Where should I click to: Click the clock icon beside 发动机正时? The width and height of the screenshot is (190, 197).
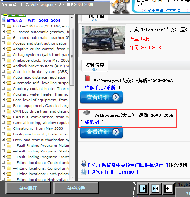coord(84,172)
